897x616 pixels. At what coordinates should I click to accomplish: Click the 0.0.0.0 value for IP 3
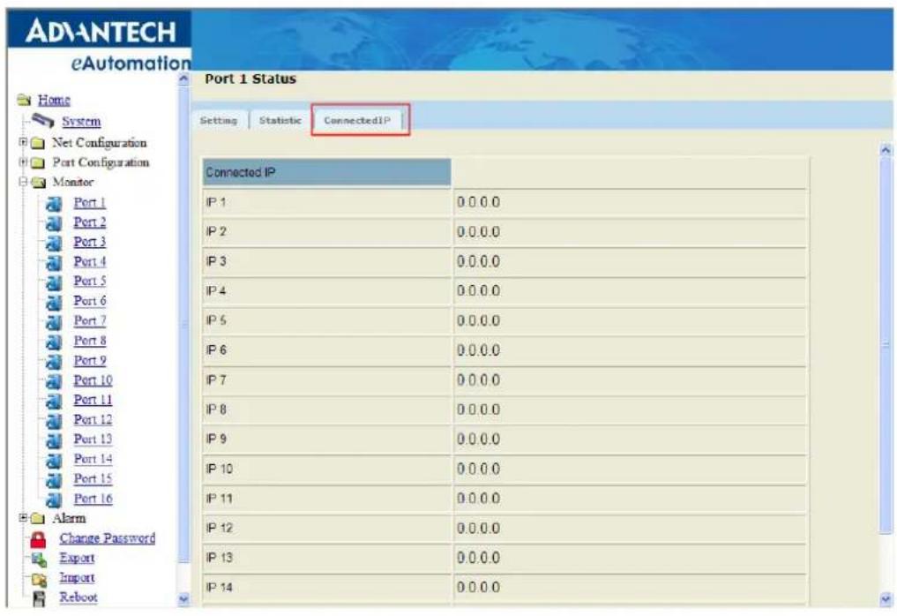(x=478, y=261)
